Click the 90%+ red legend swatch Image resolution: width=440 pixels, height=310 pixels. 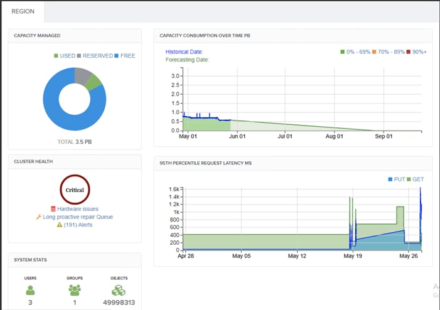pyautogui.click(x=409, y=52)
